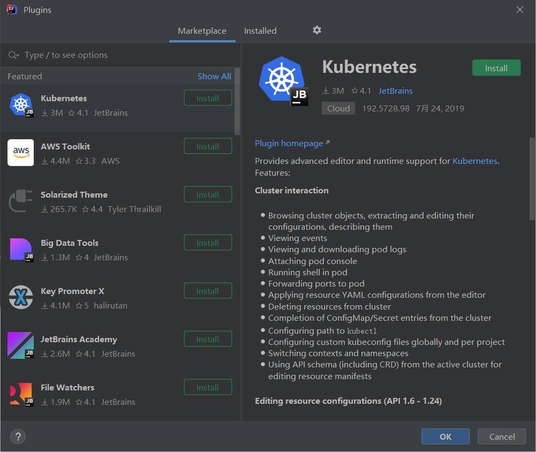Click the description pane scrollbar
Image resolution: width=536 pixels, height=452 pixels.
click(532, 179)
